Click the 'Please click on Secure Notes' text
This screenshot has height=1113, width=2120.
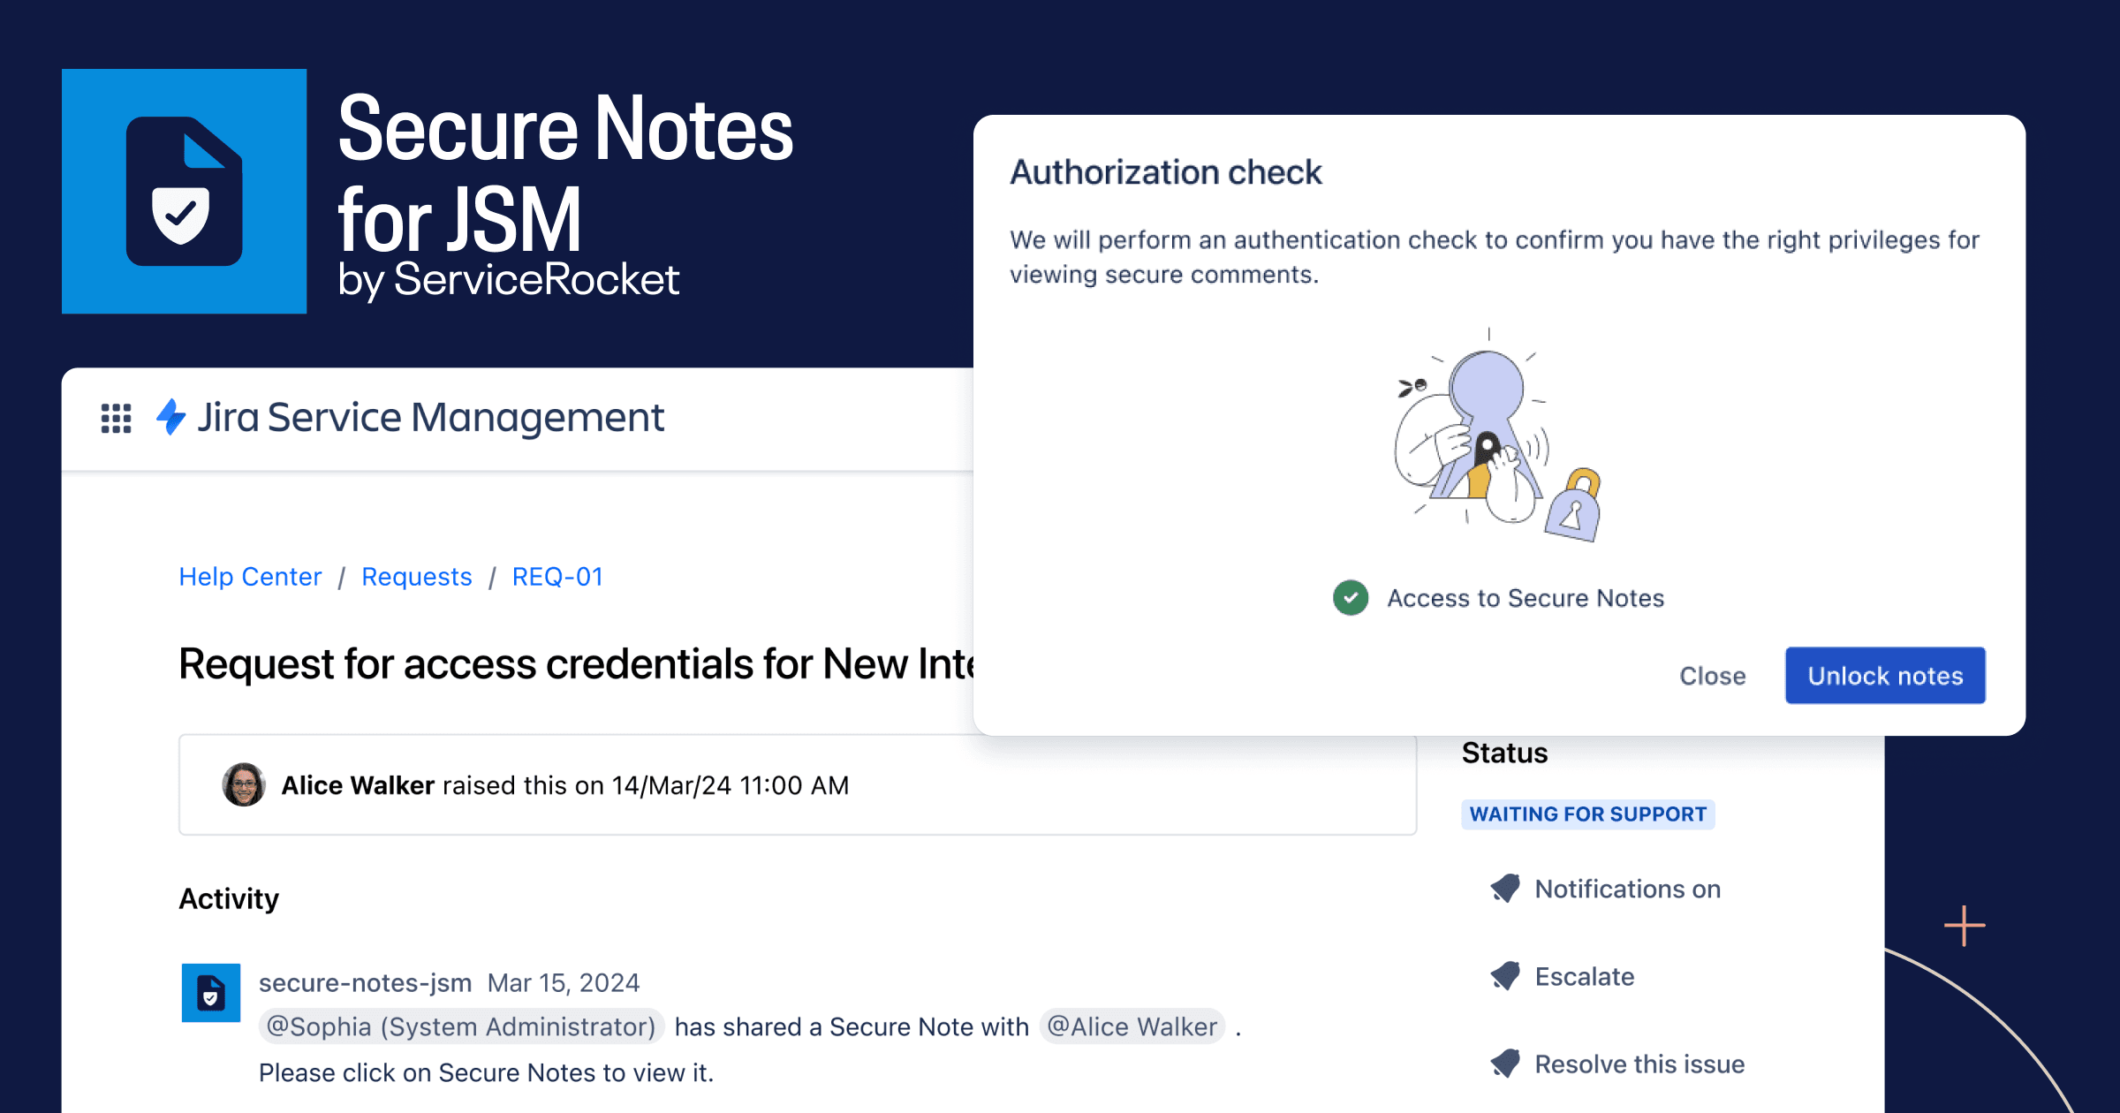[486, 1072]
